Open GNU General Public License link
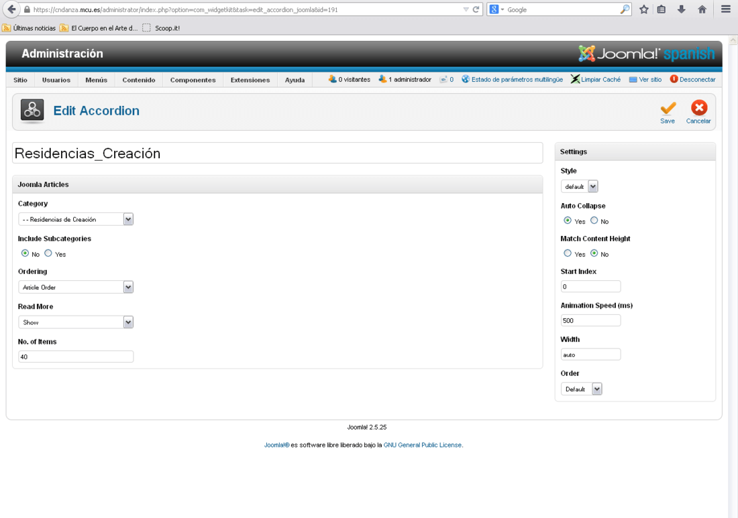Image resolution: width=738 pixels, height=518 pixels. point(423,445)
